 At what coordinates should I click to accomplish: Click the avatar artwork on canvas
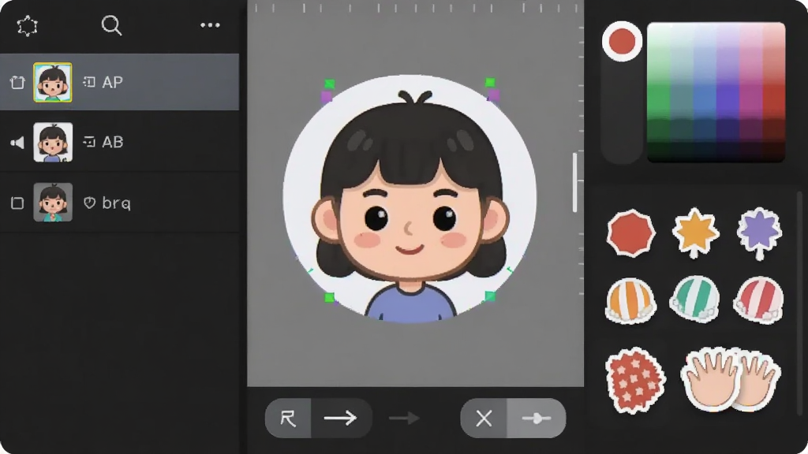point(410,199)
